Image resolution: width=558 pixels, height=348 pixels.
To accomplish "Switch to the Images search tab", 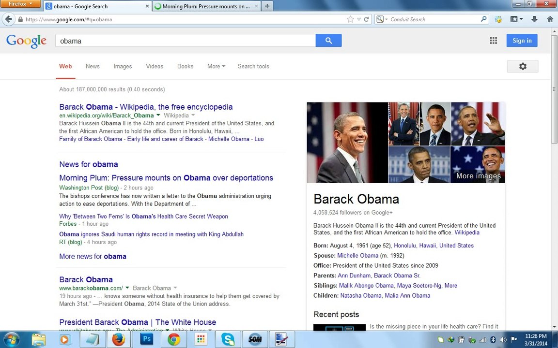I will [x=123, y=66].
